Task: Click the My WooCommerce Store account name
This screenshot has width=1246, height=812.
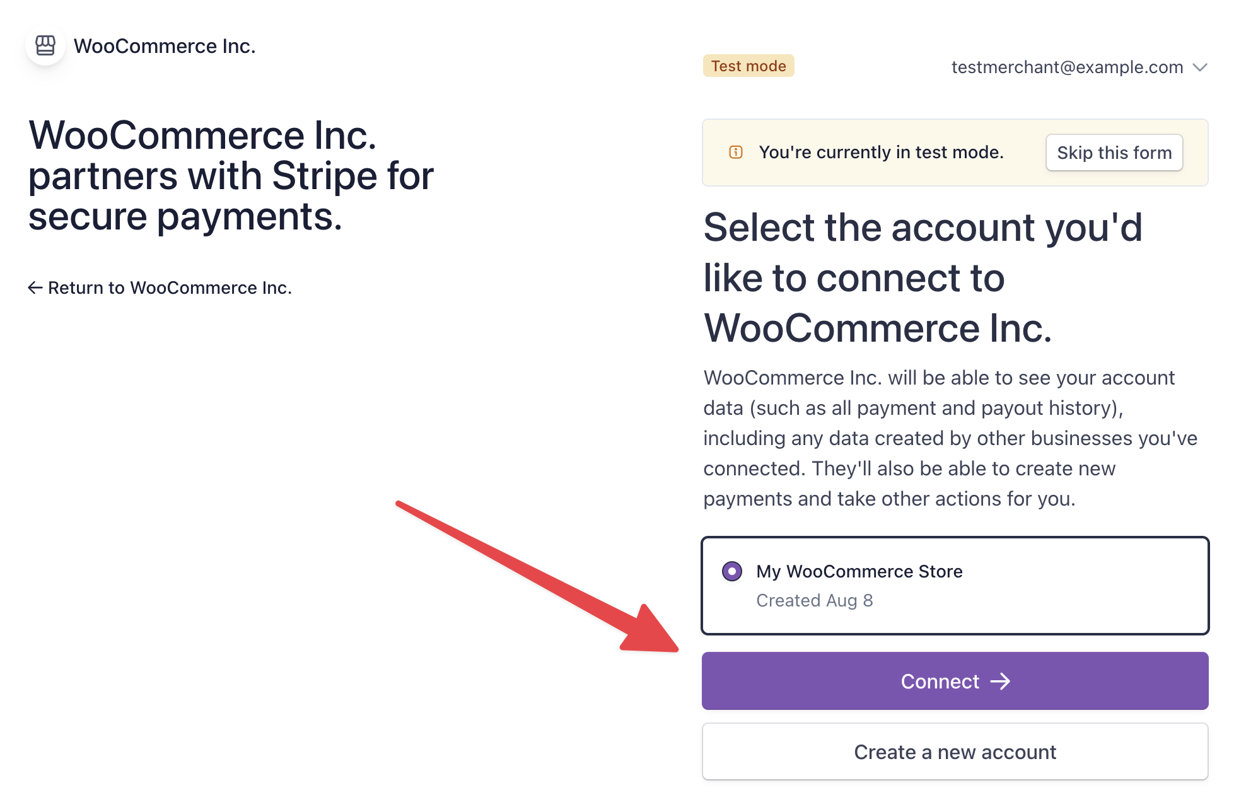Action: pyautogui.click(x=859, y=572)
